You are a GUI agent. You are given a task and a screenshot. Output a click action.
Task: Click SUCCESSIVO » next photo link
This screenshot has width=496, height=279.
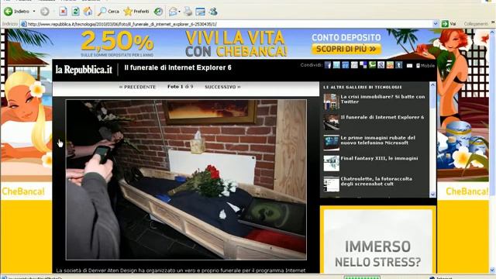pyautogui.click(x=222, y=87)
